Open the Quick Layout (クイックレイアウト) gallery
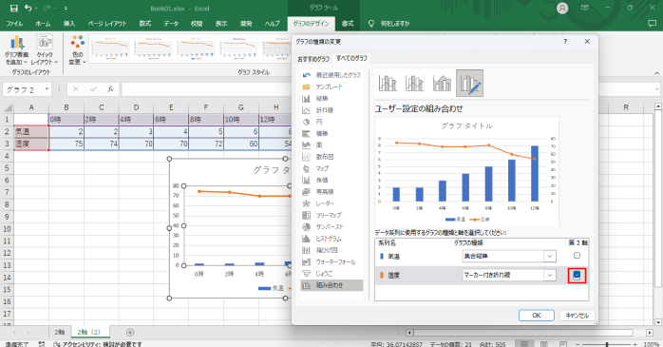 (x=45, y=50)
